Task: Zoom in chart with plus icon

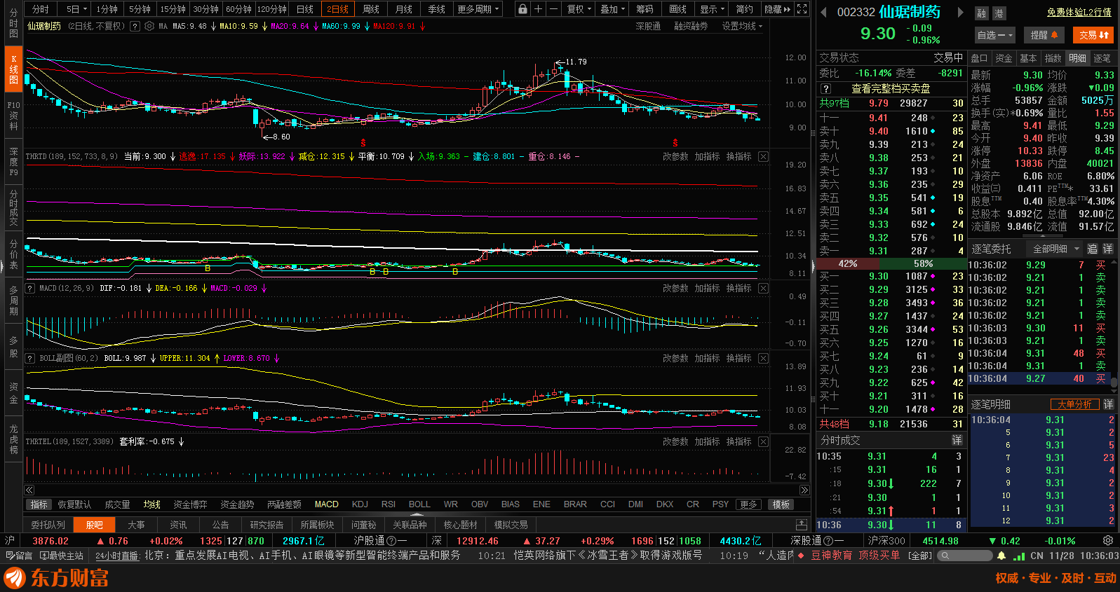Action: click(x=538, y=9)
